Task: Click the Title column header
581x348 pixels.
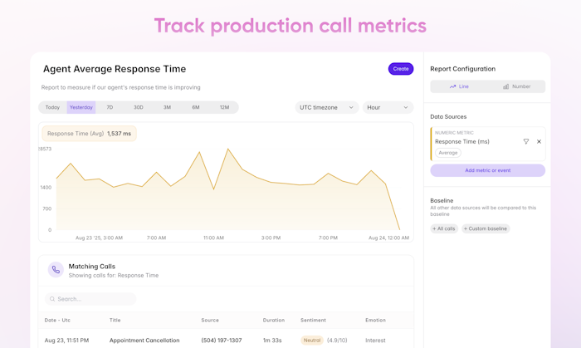Action: [115, 321]
